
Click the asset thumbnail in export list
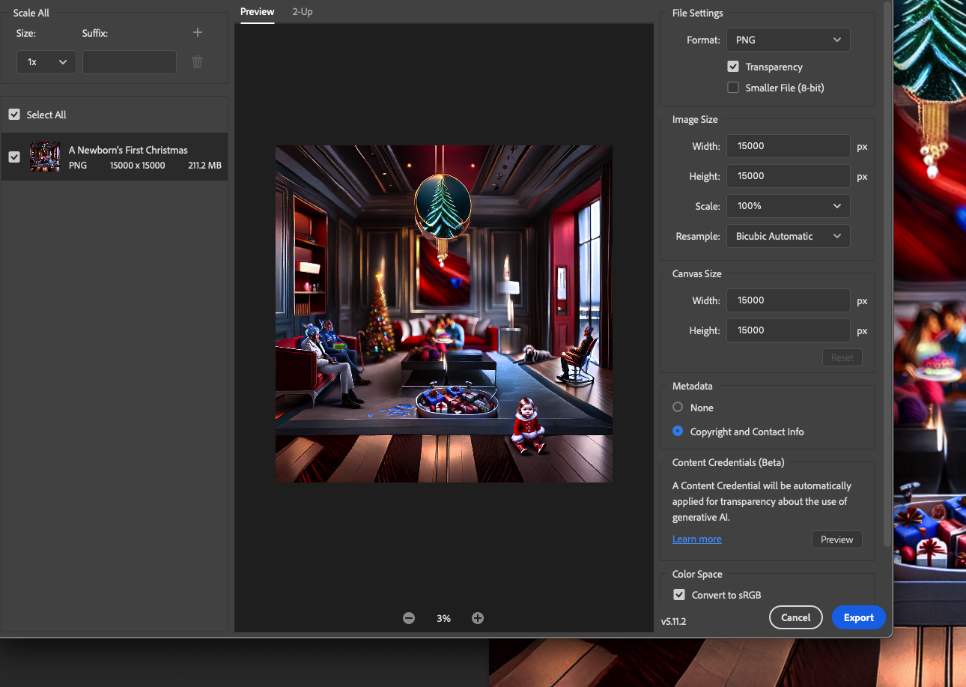click(x=45, y=157)
